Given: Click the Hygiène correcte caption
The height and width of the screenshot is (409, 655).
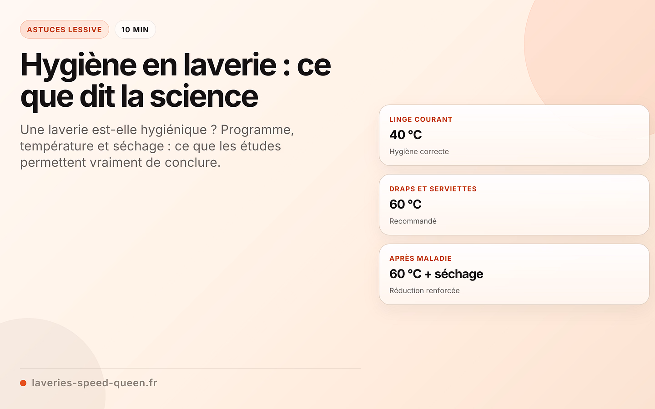Looking at the screenshot, I should point(419,151).
